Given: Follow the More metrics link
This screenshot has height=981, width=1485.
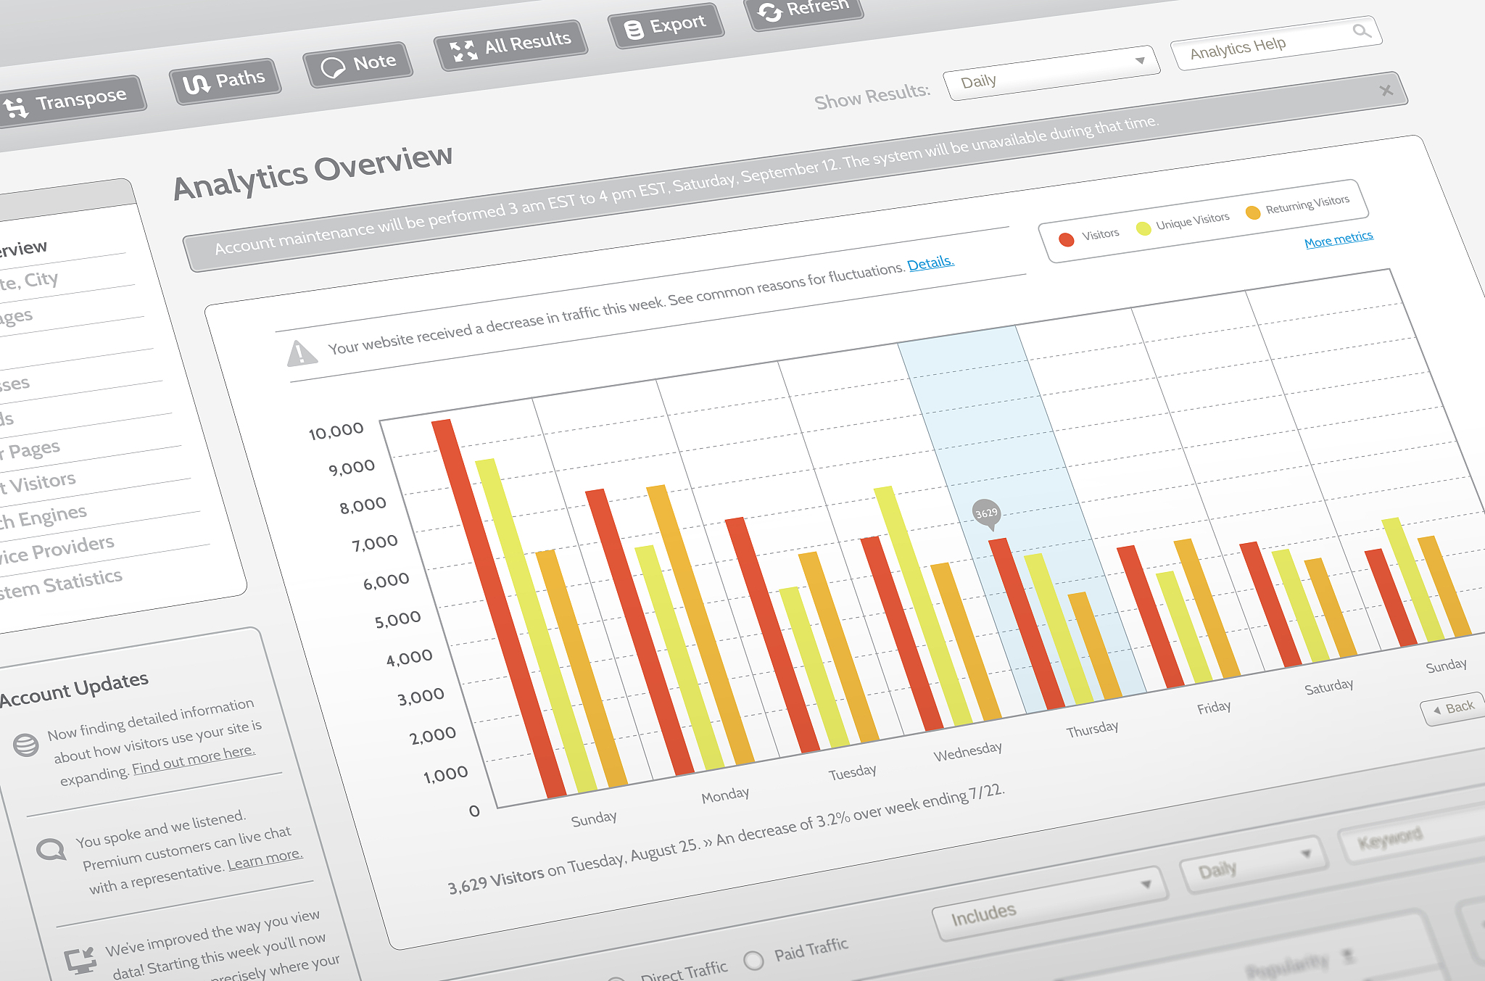Looking at the screenshot, I should click(1338, 239).
